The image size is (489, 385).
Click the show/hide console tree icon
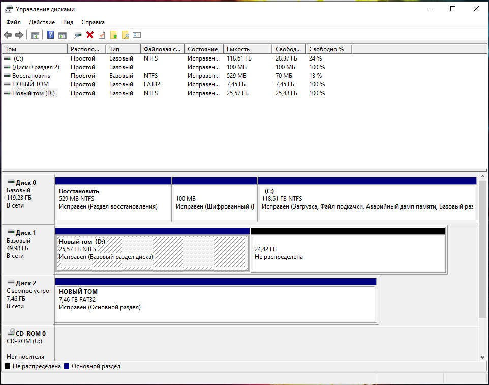(35, 35)
